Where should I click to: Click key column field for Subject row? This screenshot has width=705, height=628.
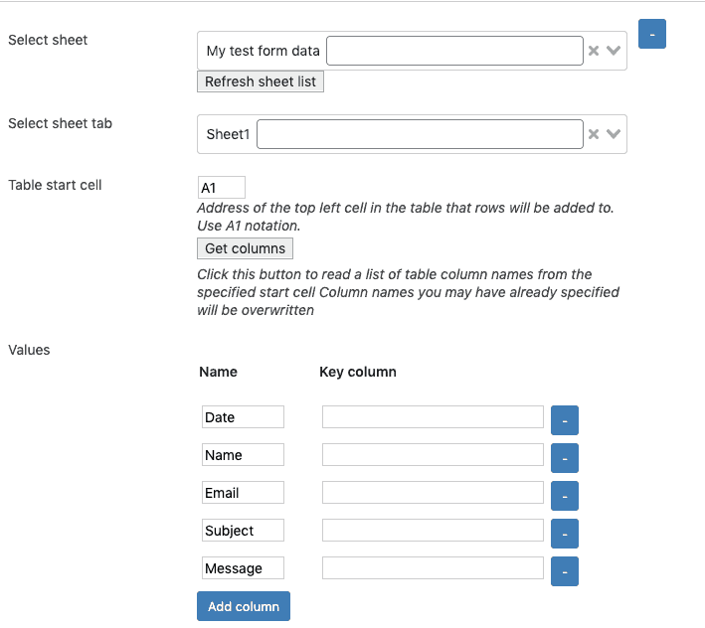[x=433, y=531]
